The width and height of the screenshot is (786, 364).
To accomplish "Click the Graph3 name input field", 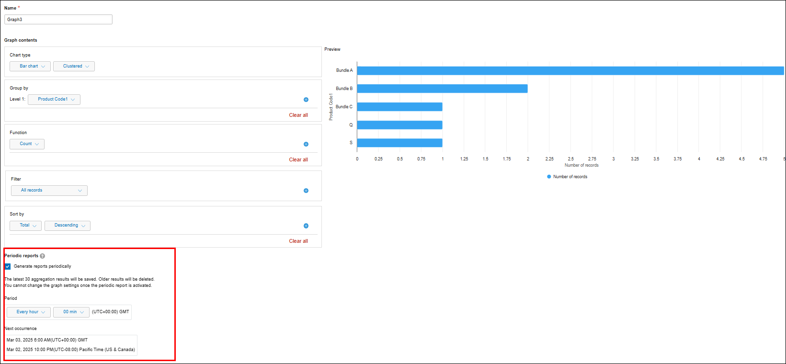I will coord(58,20).
